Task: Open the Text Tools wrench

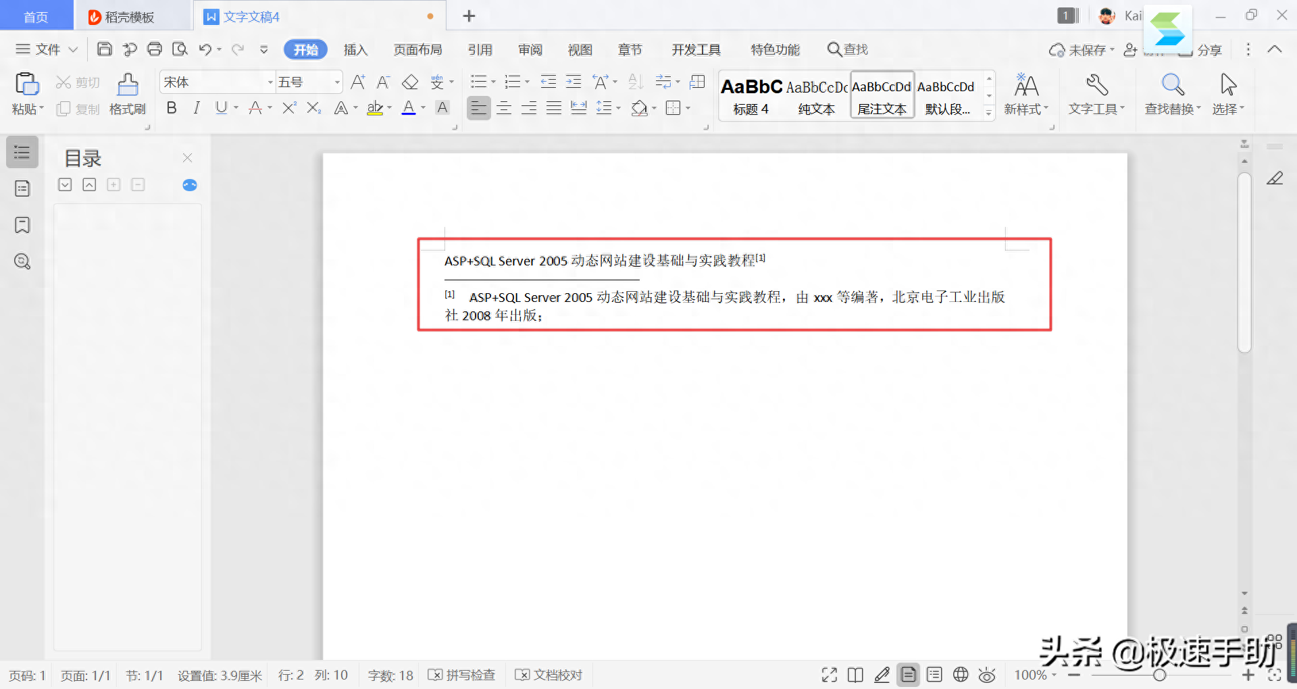Action: pos(1096,85)
